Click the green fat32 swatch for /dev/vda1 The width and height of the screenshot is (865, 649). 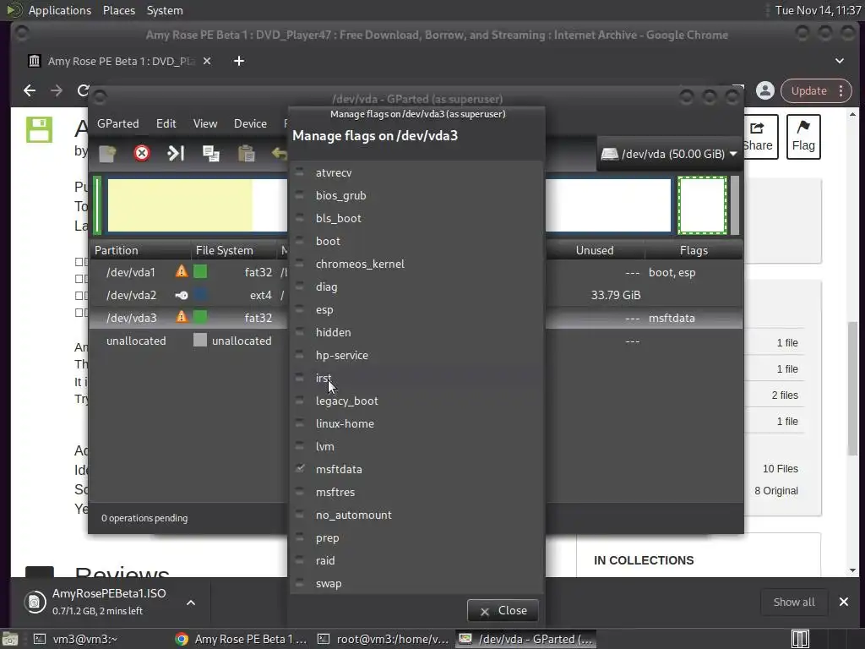click(200, 271)
